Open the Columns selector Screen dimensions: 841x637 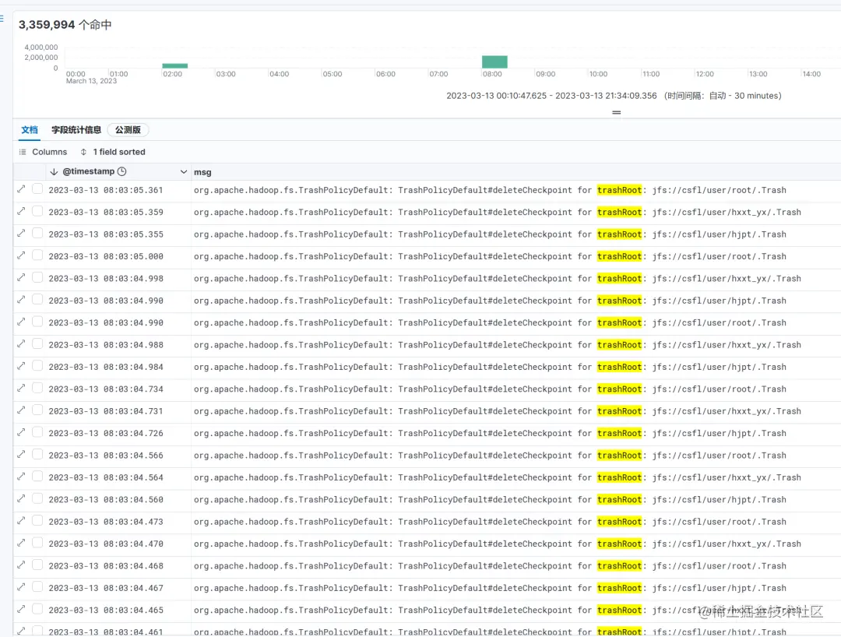pos(43,152)
